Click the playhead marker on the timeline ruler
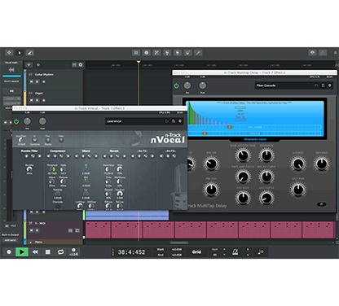 [139, 62]
